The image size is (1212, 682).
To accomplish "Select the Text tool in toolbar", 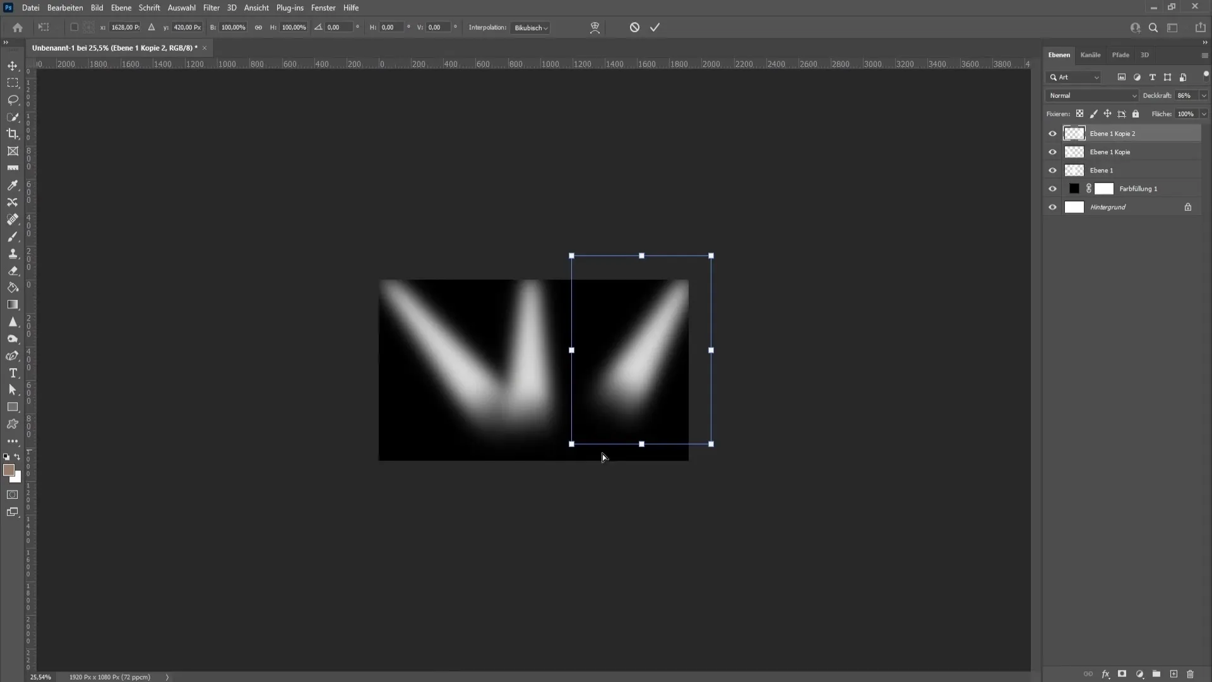I will tap(13, 372).
